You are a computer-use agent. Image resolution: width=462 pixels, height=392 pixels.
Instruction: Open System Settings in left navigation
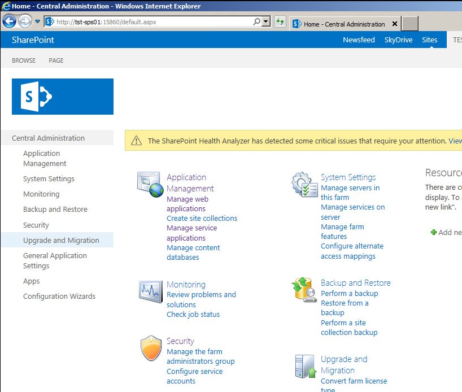click(x=49, y=178)
